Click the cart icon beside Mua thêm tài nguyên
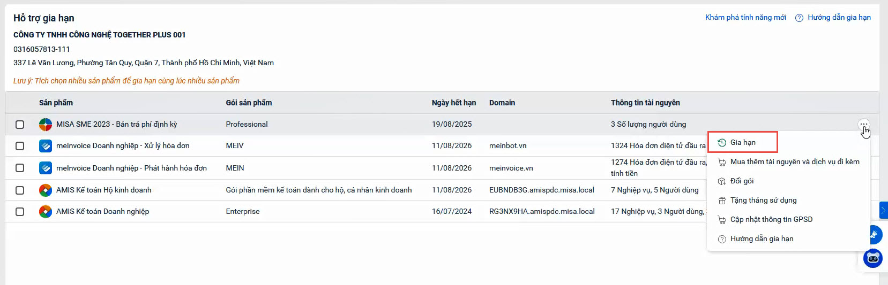The width and height of the screenshot is (888, 285). 722,162
